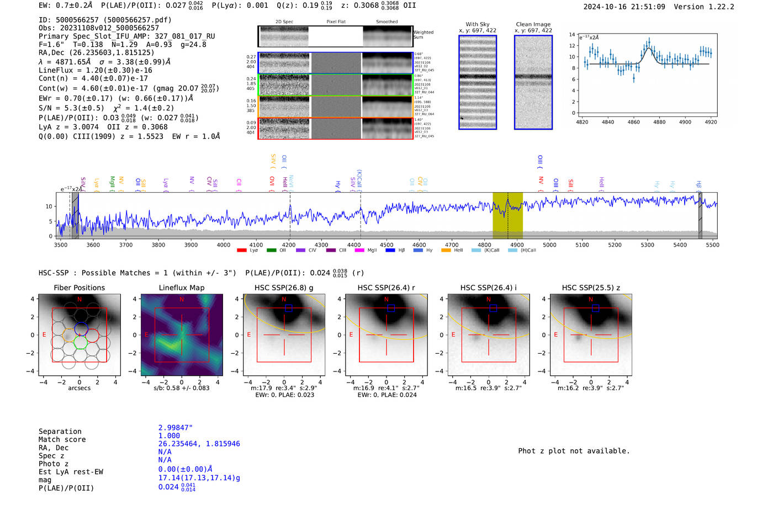
Task: Click the dashed line marker near 4200Å
Action: coord(290,215)
